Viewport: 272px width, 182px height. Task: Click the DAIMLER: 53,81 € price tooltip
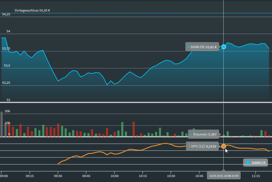click(202, 47)
